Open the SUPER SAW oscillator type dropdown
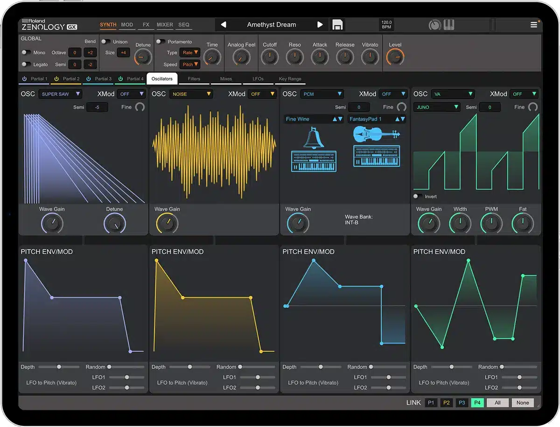Screen dimensions: 560x427 (60, 94)
